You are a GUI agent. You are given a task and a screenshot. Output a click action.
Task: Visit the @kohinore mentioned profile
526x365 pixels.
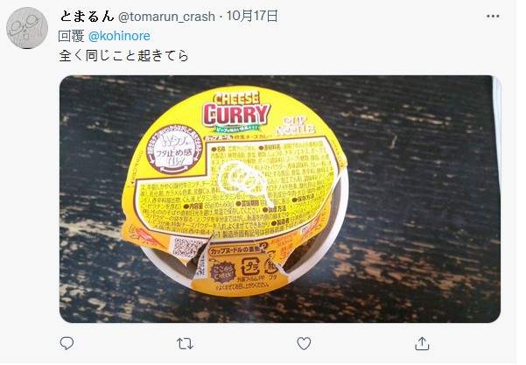coord(119,36)
